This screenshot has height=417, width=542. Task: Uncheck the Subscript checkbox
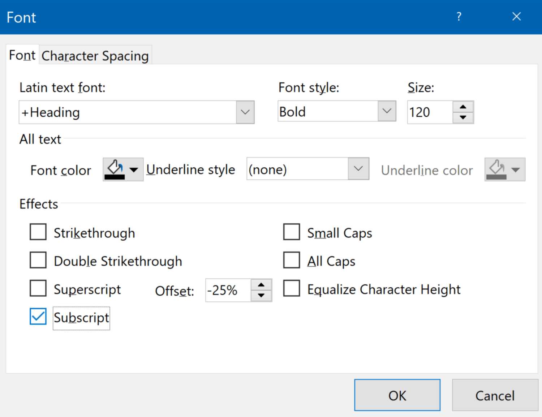(38, 317)
